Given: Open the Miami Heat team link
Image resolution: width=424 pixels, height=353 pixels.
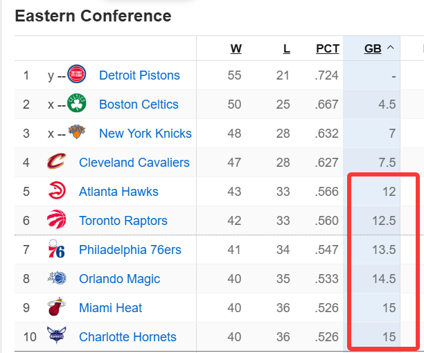Looking at the screenshot, I should tap(110, 308).
